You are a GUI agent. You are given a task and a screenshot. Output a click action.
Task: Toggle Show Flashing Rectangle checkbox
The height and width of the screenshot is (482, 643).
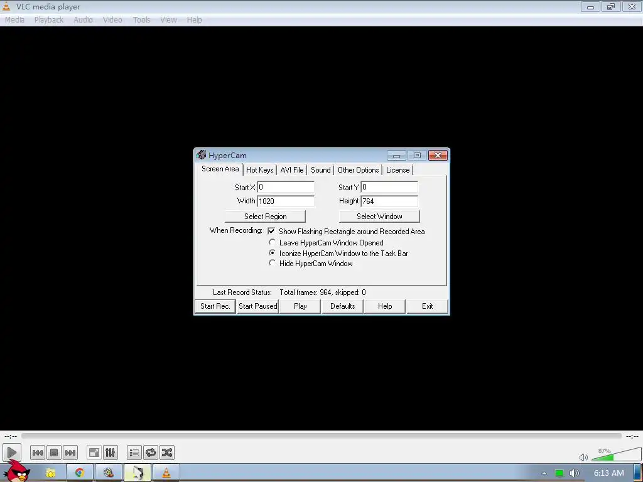click(271, 231)
